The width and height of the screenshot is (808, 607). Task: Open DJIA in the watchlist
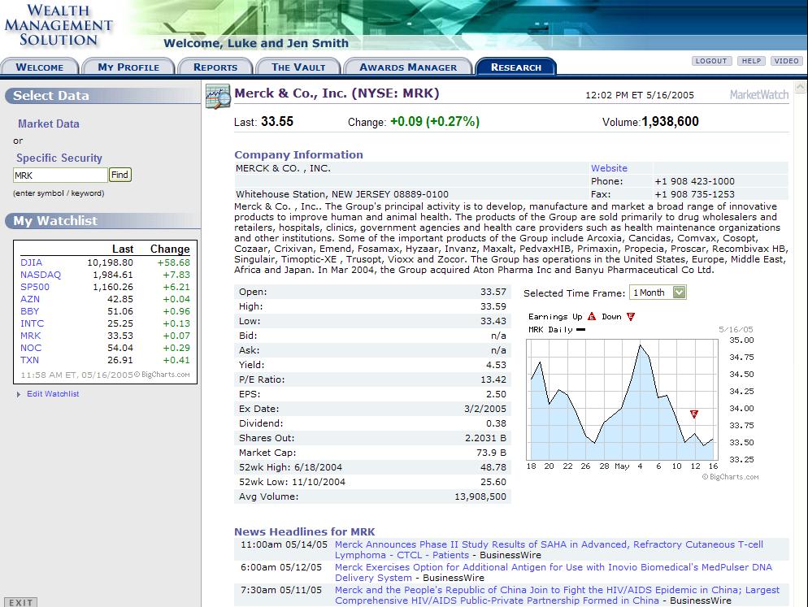point(32,262)
